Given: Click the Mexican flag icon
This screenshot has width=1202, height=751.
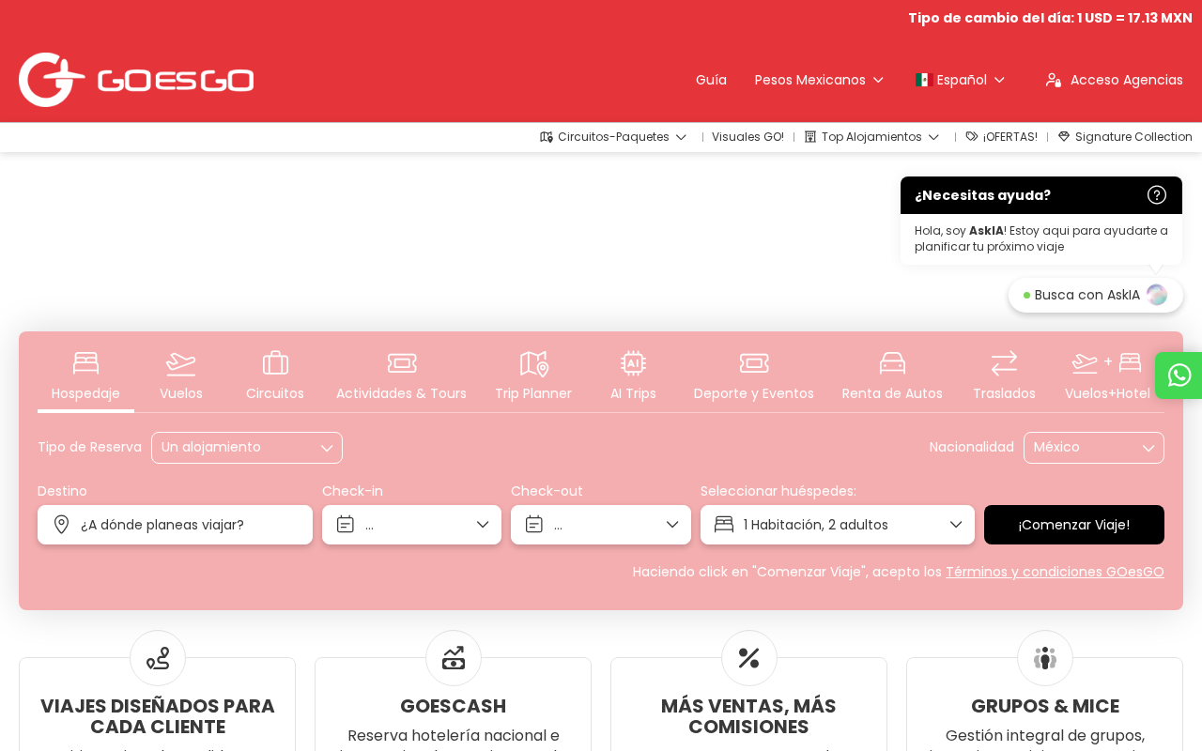Looking at the screenshot, I should click(x=922, y=80).
